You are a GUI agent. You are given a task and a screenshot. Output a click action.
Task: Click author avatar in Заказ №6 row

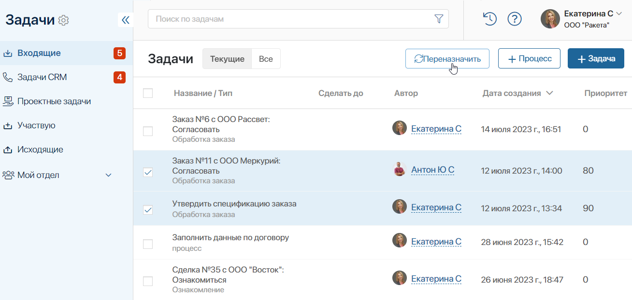(x=399, y=128)
